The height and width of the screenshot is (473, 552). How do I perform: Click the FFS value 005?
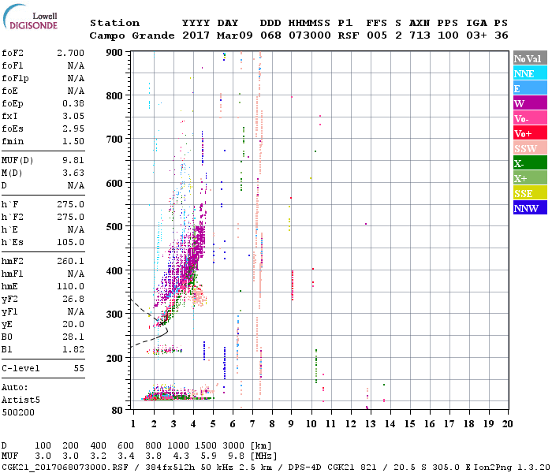coord(377,35)
